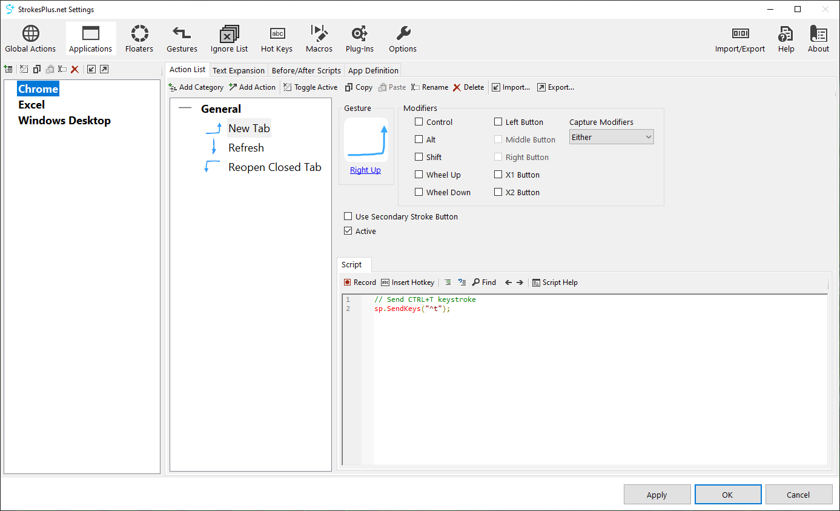Click the Apply button
Image resolution: width=840 pixels, height=511 pixels.
tap(657, 495)
